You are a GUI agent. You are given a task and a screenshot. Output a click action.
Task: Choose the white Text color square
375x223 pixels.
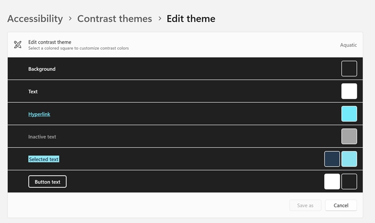click(349, 91)
